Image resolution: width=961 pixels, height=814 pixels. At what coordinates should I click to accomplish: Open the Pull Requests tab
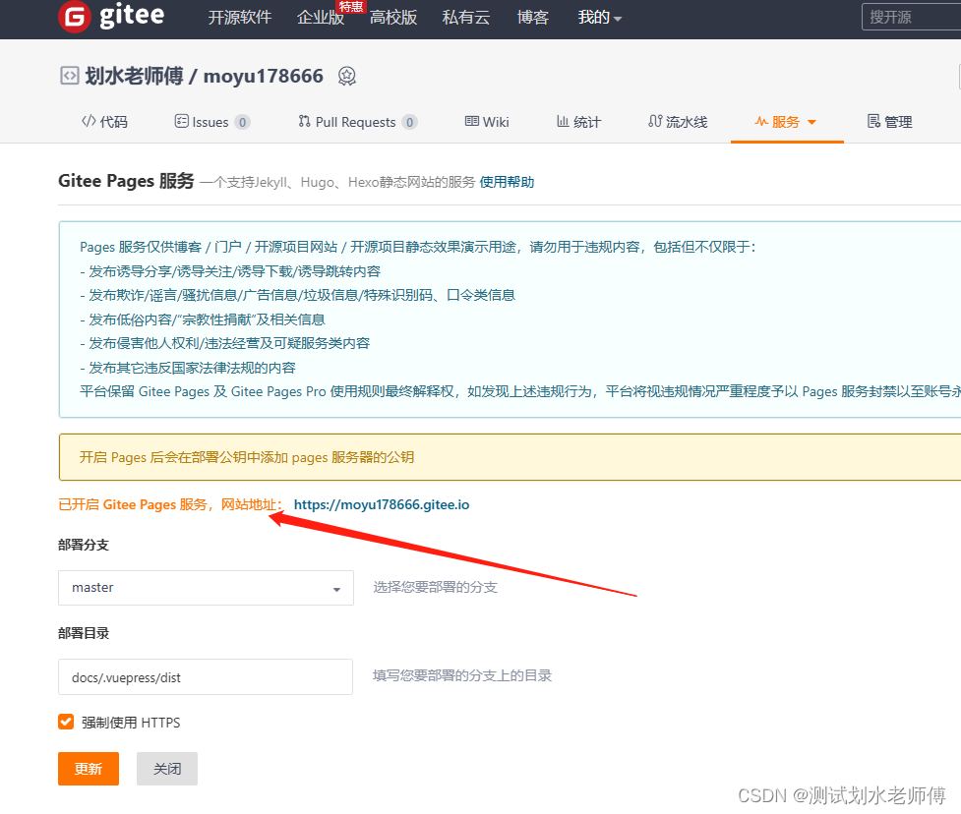(358, 122)
